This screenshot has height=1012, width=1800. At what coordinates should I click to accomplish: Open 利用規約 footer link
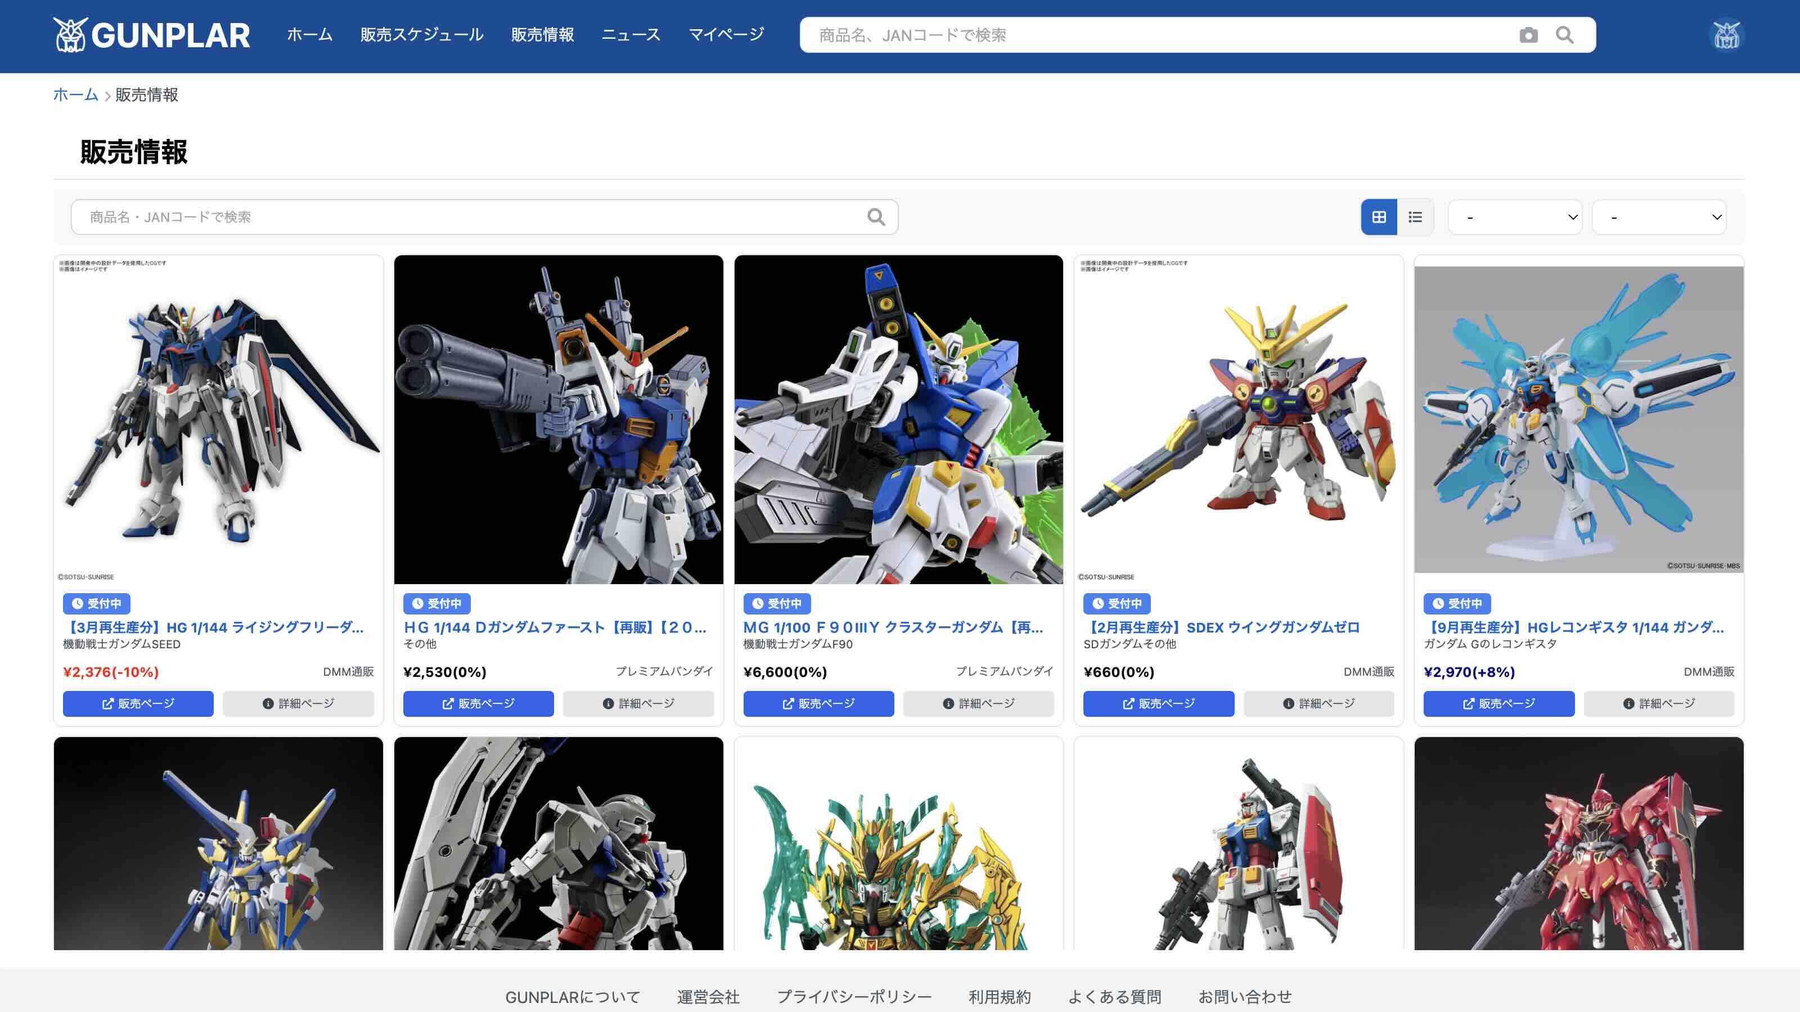[999, 997]
